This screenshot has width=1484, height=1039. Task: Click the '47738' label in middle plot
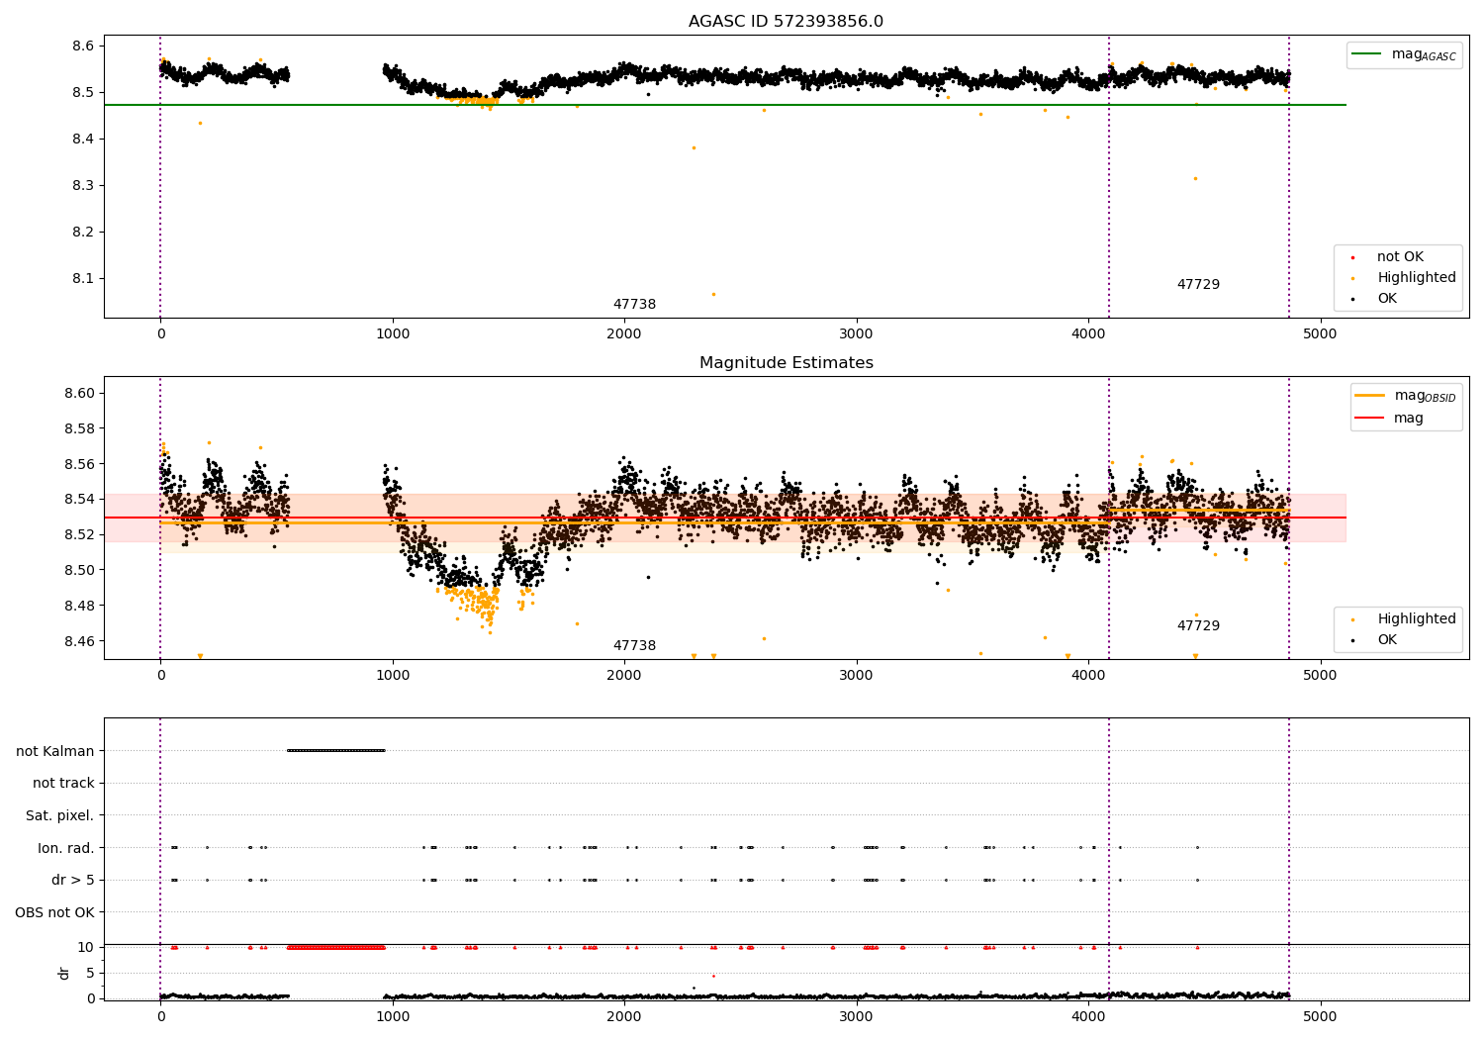[x=634, y=646]
